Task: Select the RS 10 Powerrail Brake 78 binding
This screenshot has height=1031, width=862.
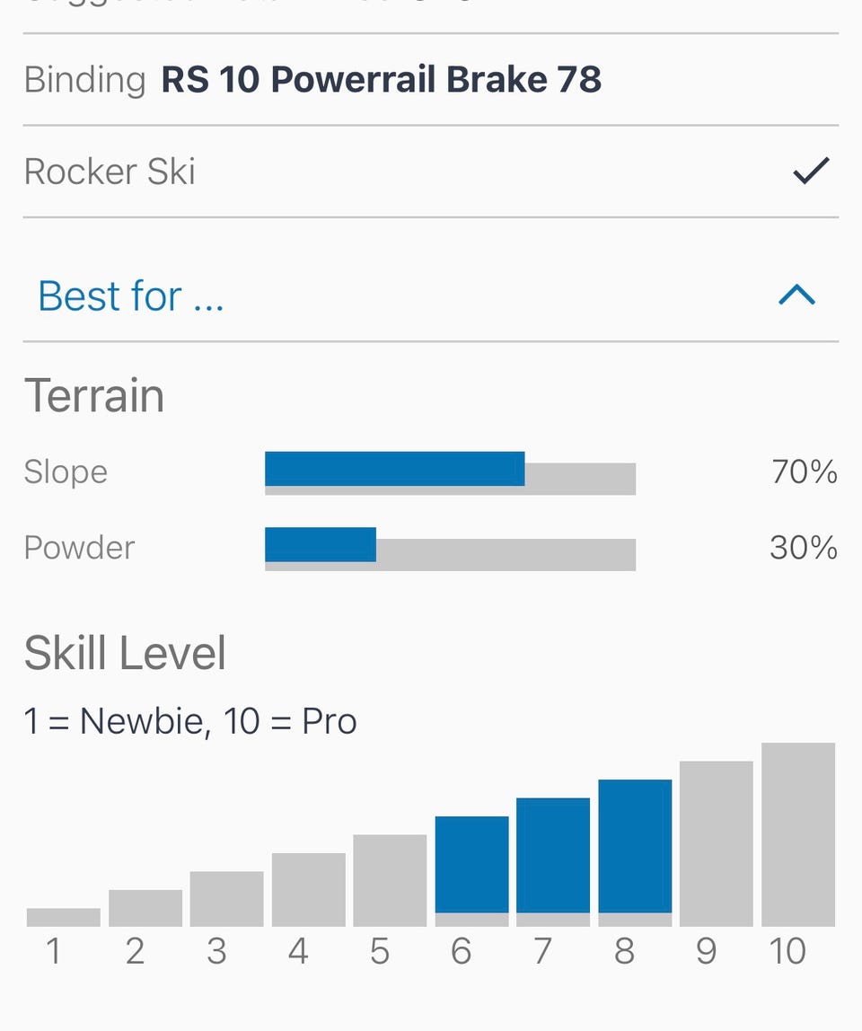Action: click(381, 80)
